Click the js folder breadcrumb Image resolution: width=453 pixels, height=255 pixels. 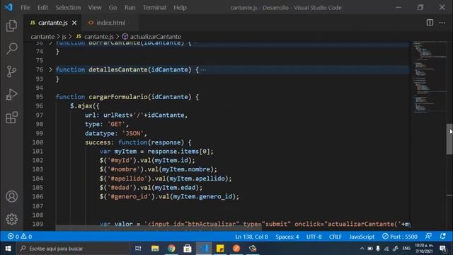coord(64,37)
